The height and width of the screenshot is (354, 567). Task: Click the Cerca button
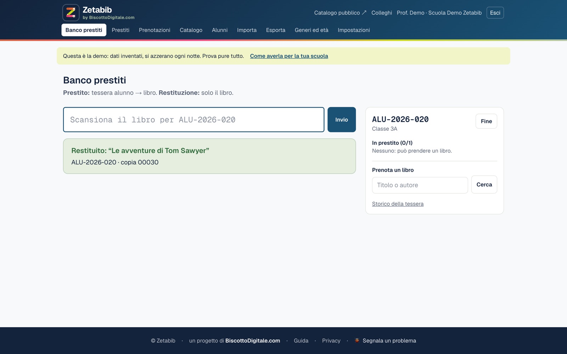[x=484, y=184]
